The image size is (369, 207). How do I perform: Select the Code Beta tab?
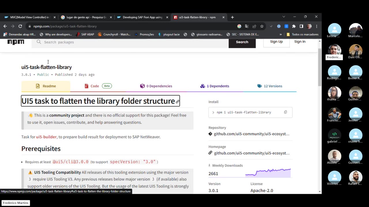click(98, 86)
